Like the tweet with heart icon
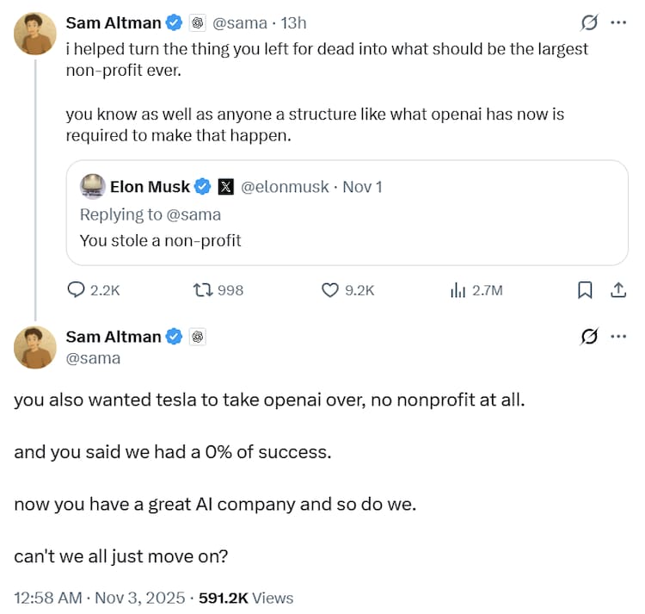This screenshot has width=645, height=614. [330, 290]
